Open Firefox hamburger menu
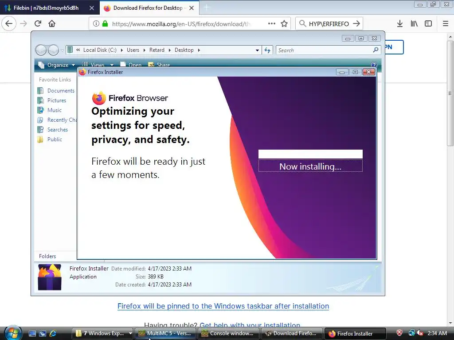454x340 pixels. [446, 23]
